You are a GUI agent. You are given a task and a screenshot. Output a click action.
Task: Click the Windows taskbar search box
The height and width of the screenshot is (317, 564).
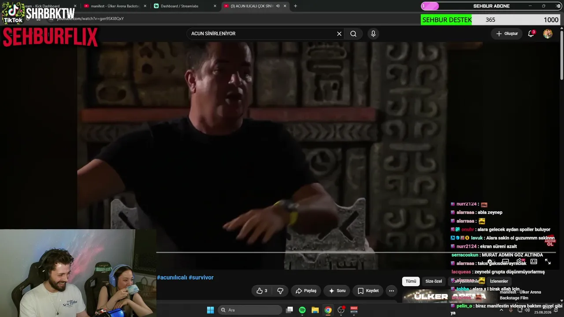click(x=250, y=310)
